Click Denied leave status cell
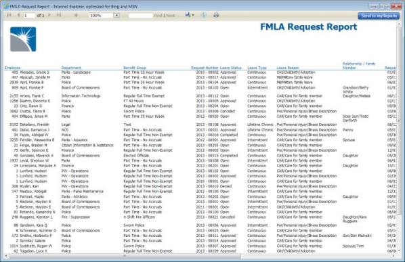The height and width of the screenshot is (262, 405). [226, 186]
